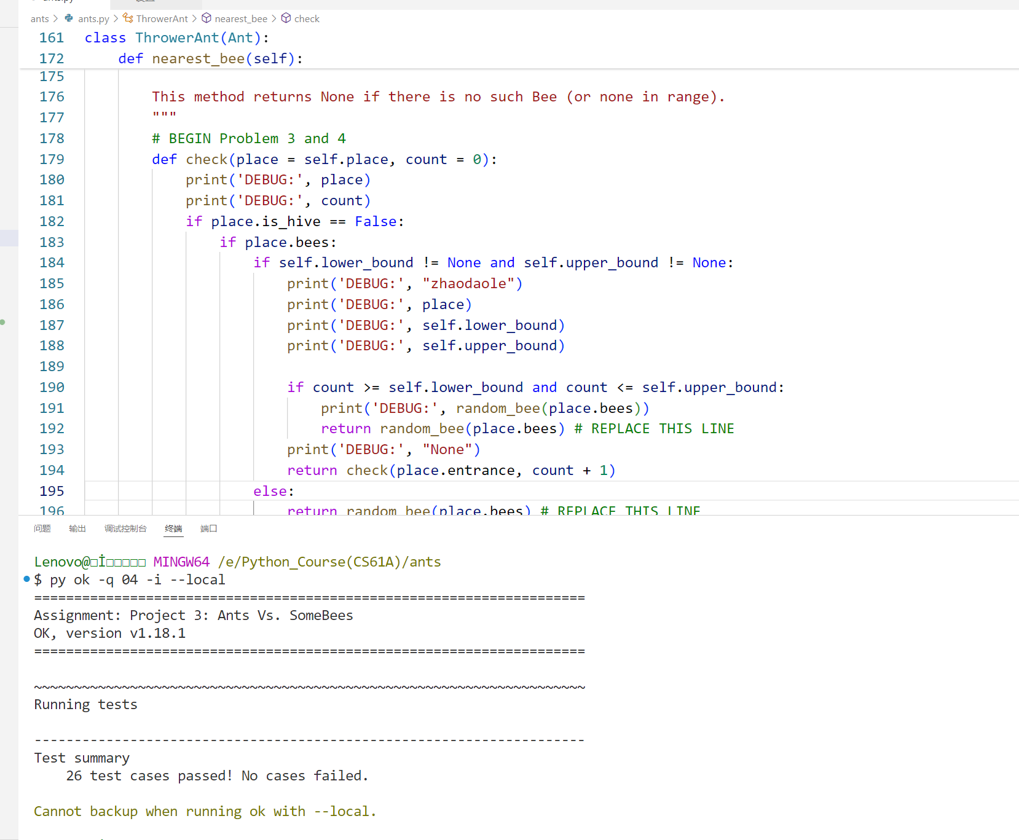Click line number 179 in gutter
The image size is (1019, 840).
click(52, 160)
